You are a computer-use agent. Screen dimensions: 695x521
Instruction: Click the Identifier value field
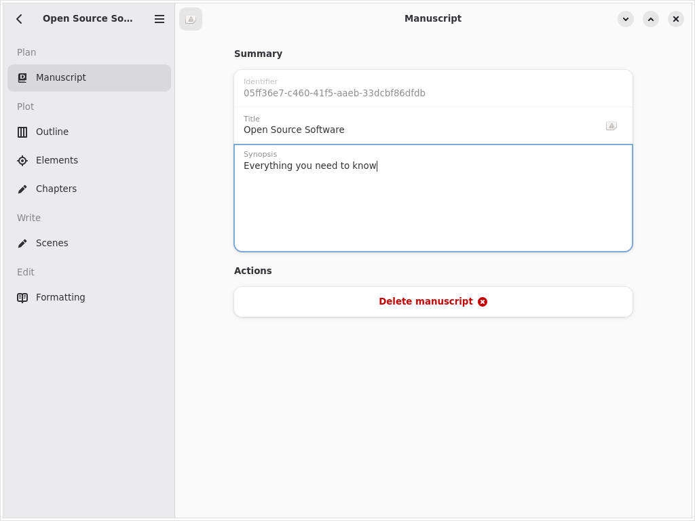tap(433, 88)
